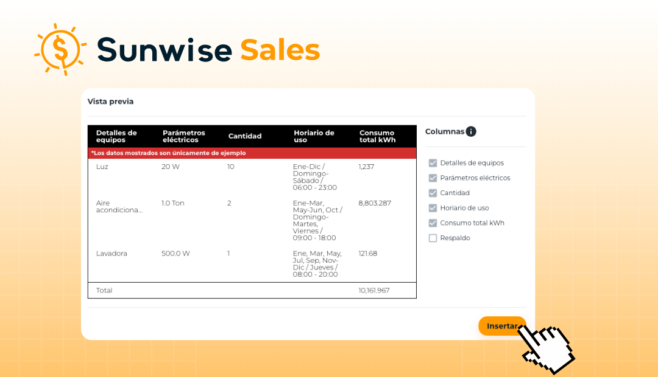This screenshot has height=377, width=658.
Task: Click the Sunwise Sales title text
Action: point(208,50)
